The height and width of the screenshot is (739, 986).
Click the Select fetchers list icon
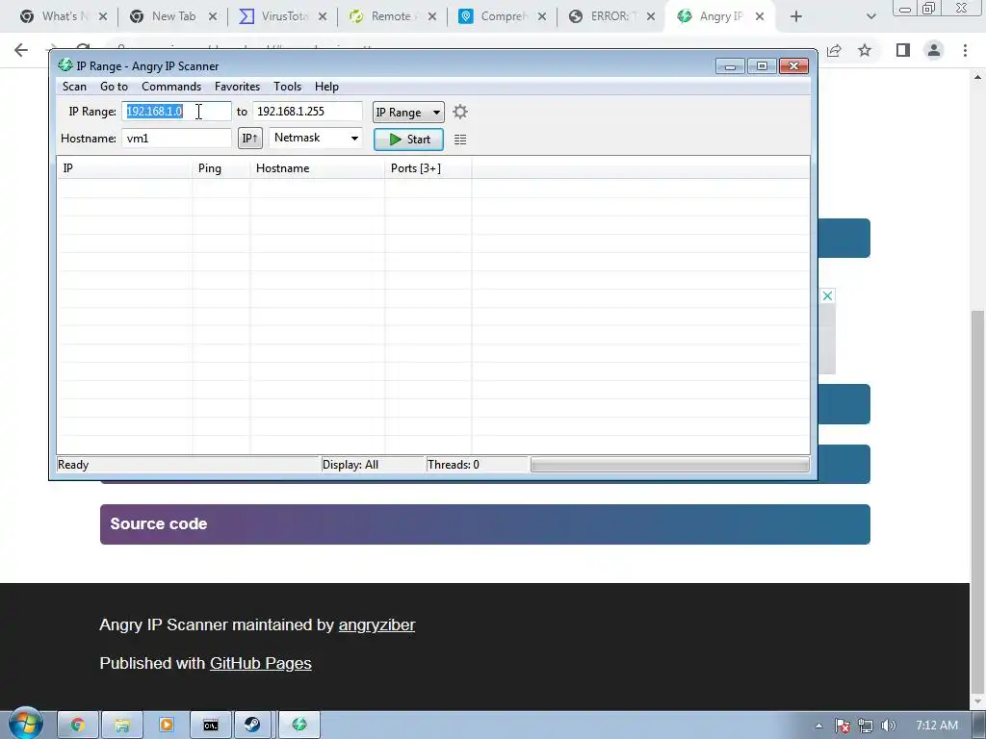click(460, 140)
